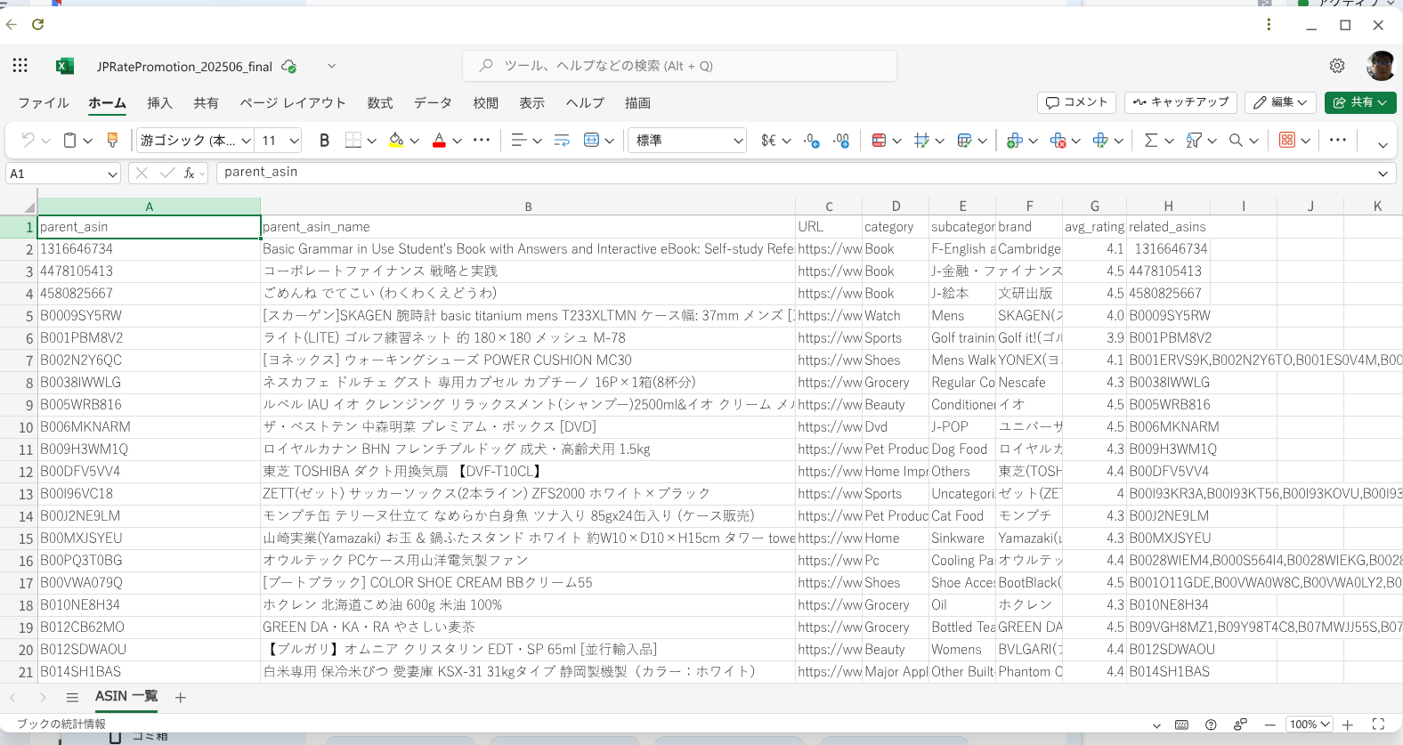Click the undo arrow icon
This screenshot has height=745, width=1403.
28,141
